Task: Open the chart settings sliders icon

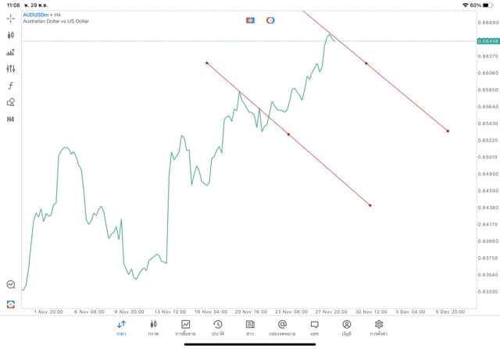Action: click(x=11, y=69)
